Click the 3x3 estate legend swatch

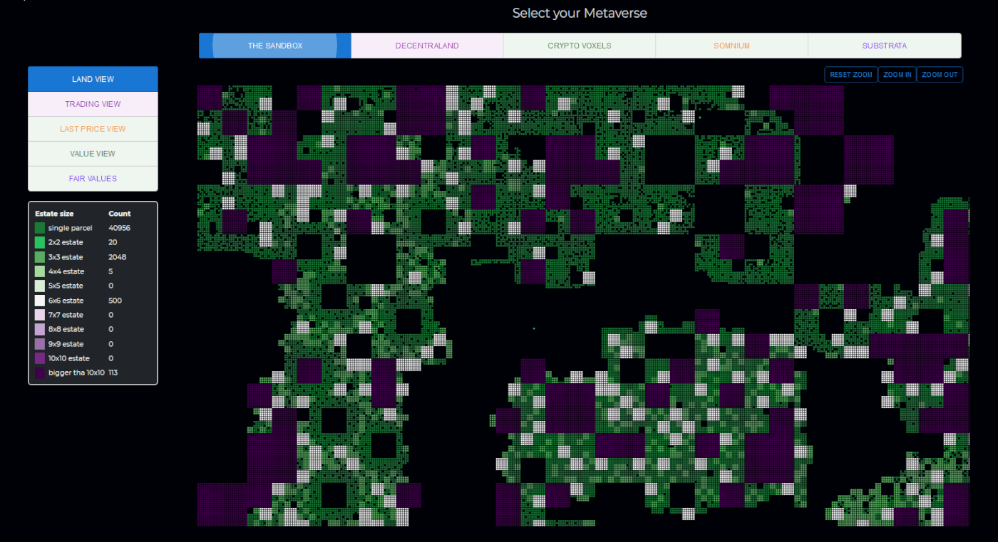(38, 257)
